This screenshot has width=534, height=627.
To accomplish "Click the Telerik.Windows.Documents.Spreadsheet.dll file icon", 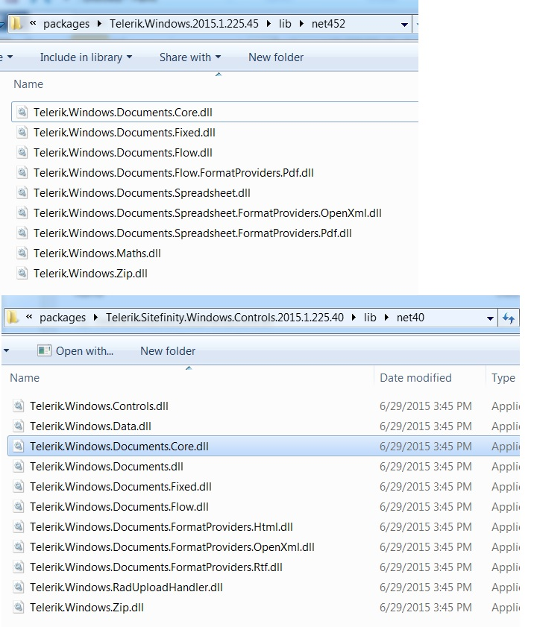I will 22,193.
